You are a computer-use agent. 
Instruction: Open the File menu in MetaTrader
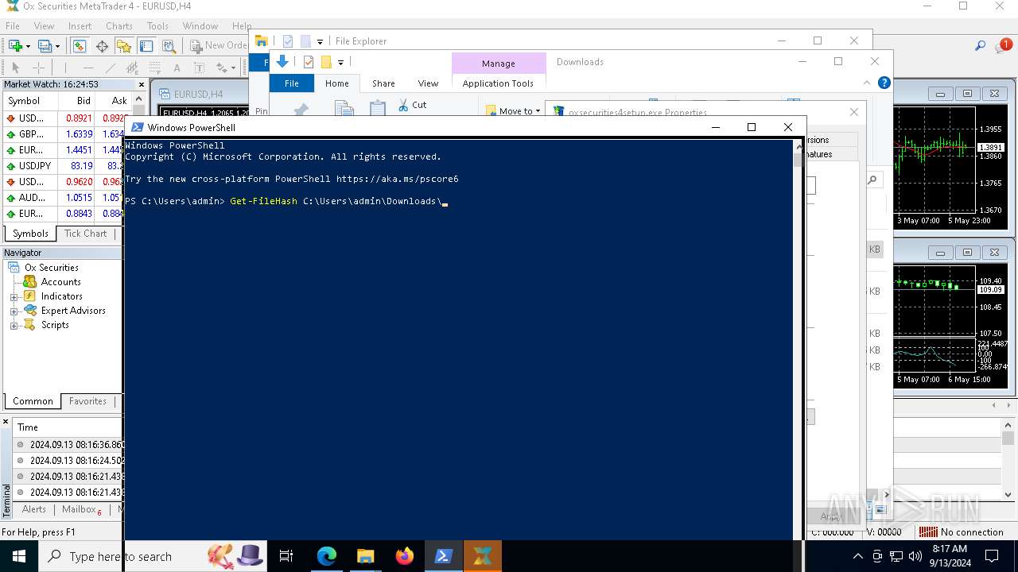pyautogui.click(x=13, y=25)
